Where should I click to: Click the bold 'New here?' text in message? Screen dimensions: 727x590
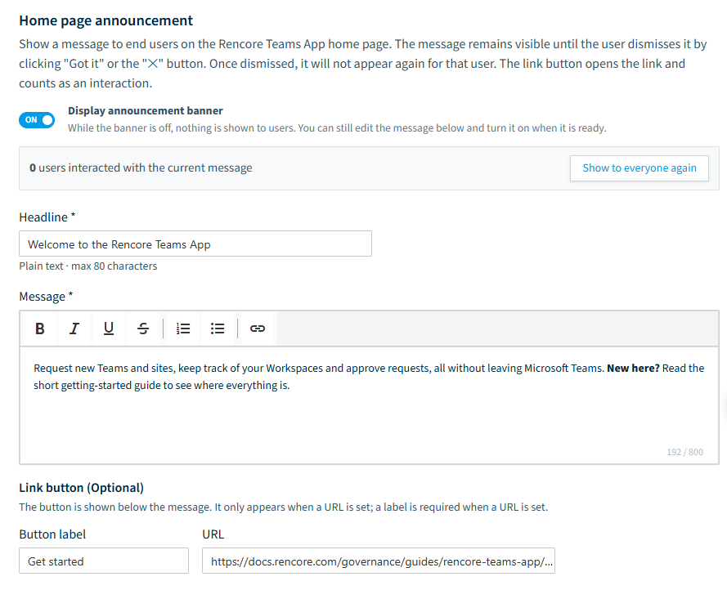click(633, 369)
